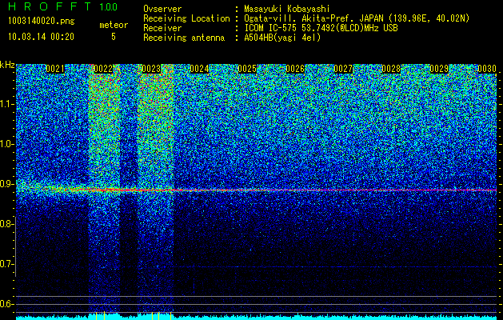Screen dimensions: 503x320
Task: Click the 'Ovserver' field label
Action: pos(162,9)
